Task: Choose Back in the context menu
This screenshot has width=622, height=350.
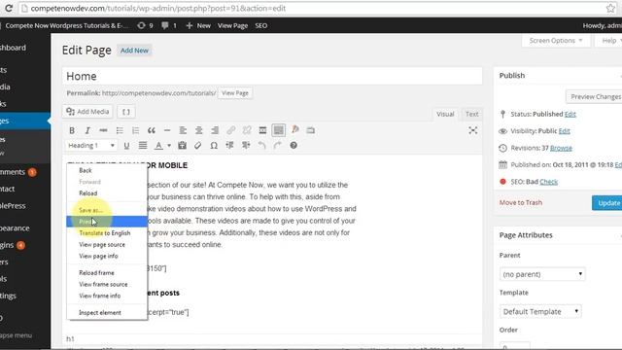Action: click(x=107, y=170)
